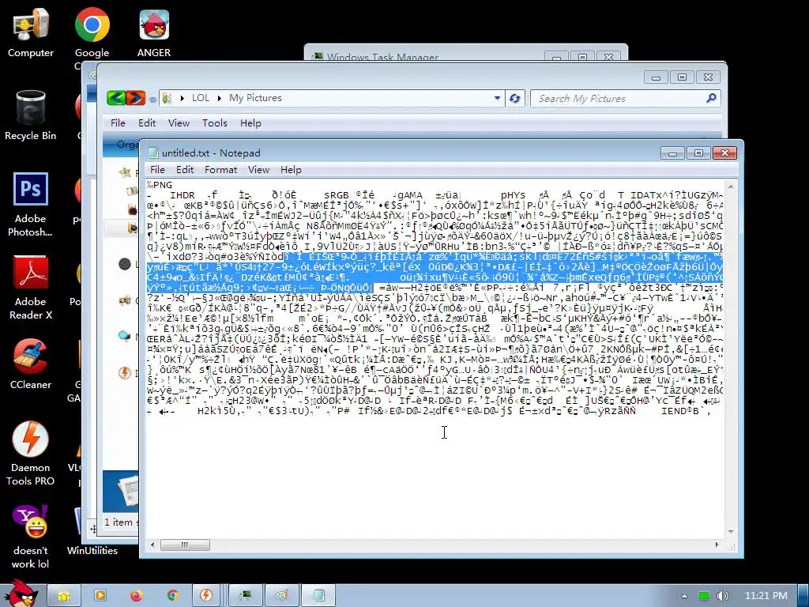Click the sRGB text in Notepad
Screen dimensions: 809x607
pyautogui.click(x=337, y=195)
